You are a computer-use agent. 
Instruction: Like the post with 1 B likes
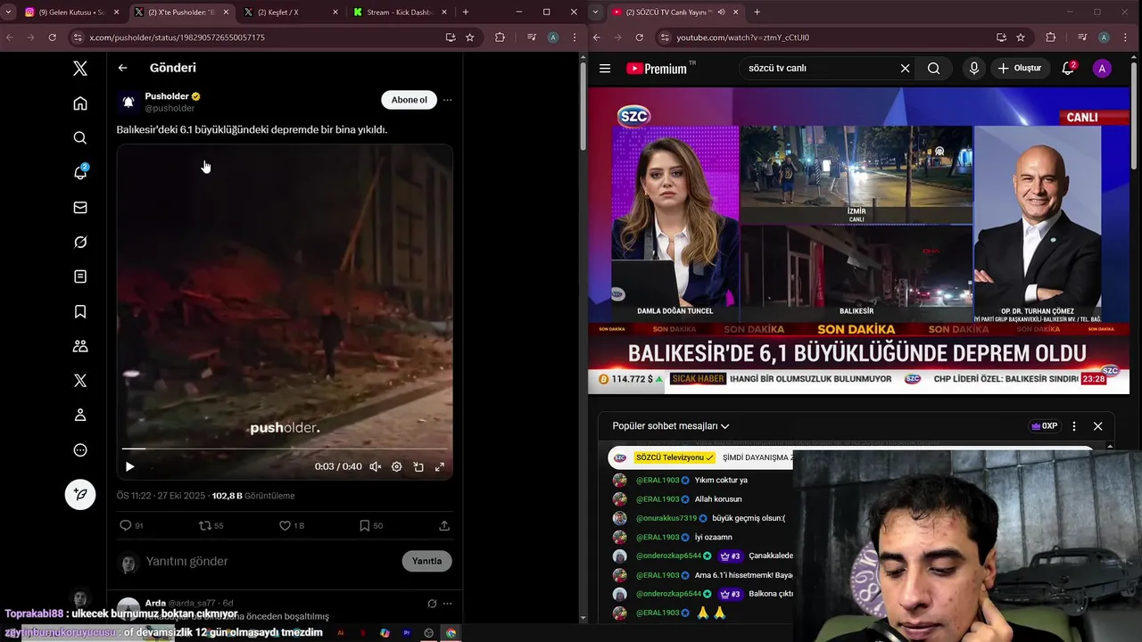coord(292,526)
